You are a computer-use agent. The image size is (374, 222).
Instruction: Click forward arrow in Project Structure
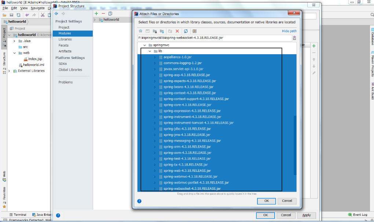tap(63, 14)
